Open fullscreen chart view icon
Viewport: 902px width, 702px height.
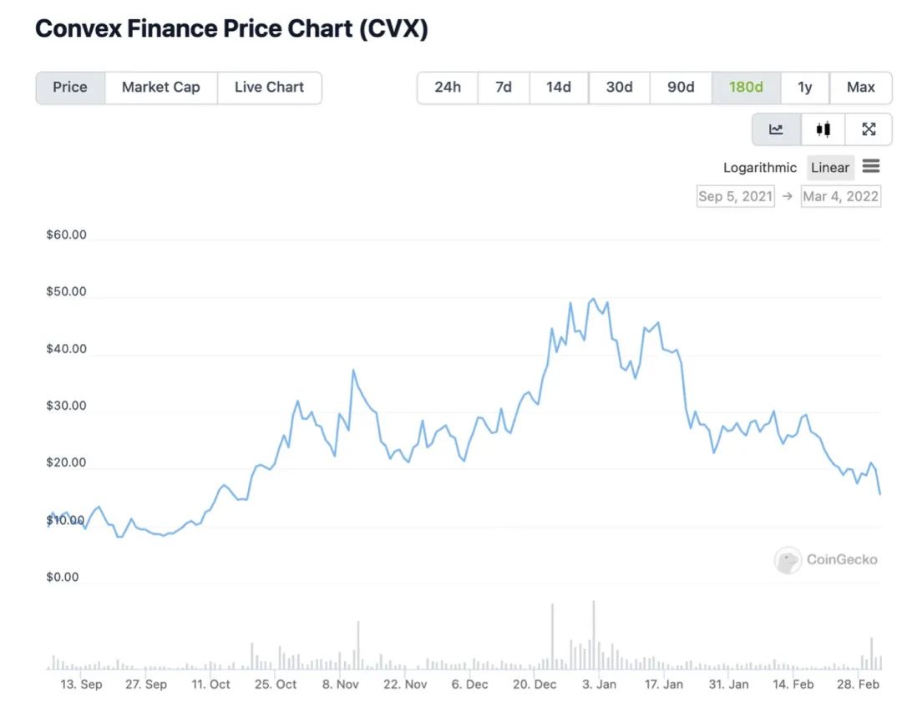pyautogui.click(x=869, y=129)
